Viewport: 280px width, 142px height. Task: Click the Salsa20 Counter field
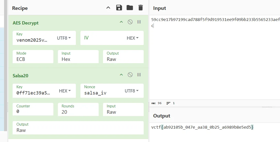[33, 112]
